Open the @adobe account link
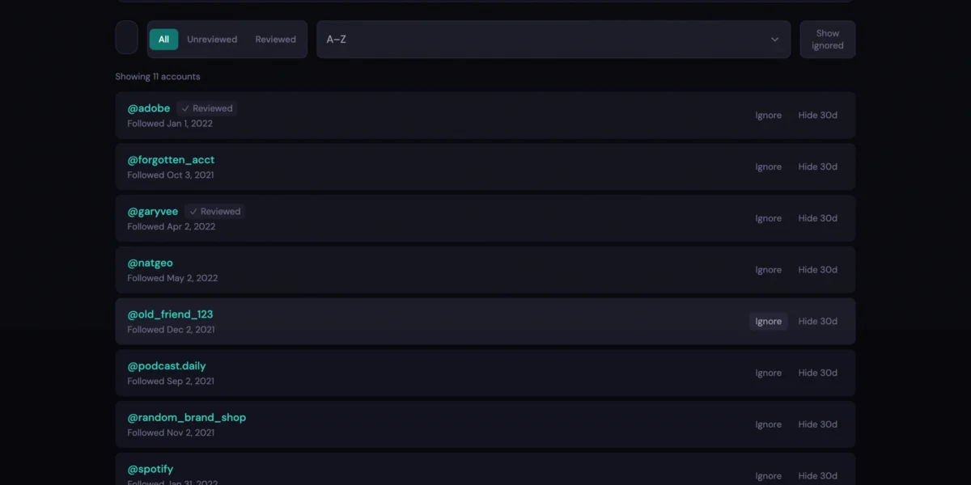Viewport: 971px width, 485px height. pos(149,108)
